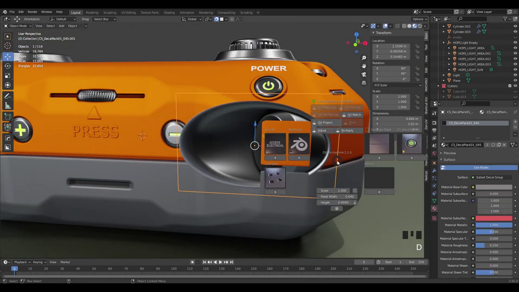Activate the Rotate tool
This screenshot has width=519, height=292.
tap(8, 66)
